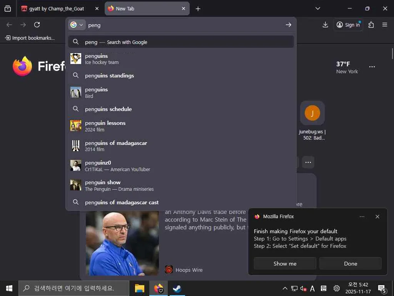Click Import bookmarks in bookmarks toolbar
The width and height of the screenshot is (394, 296).
tap(30, 38)
